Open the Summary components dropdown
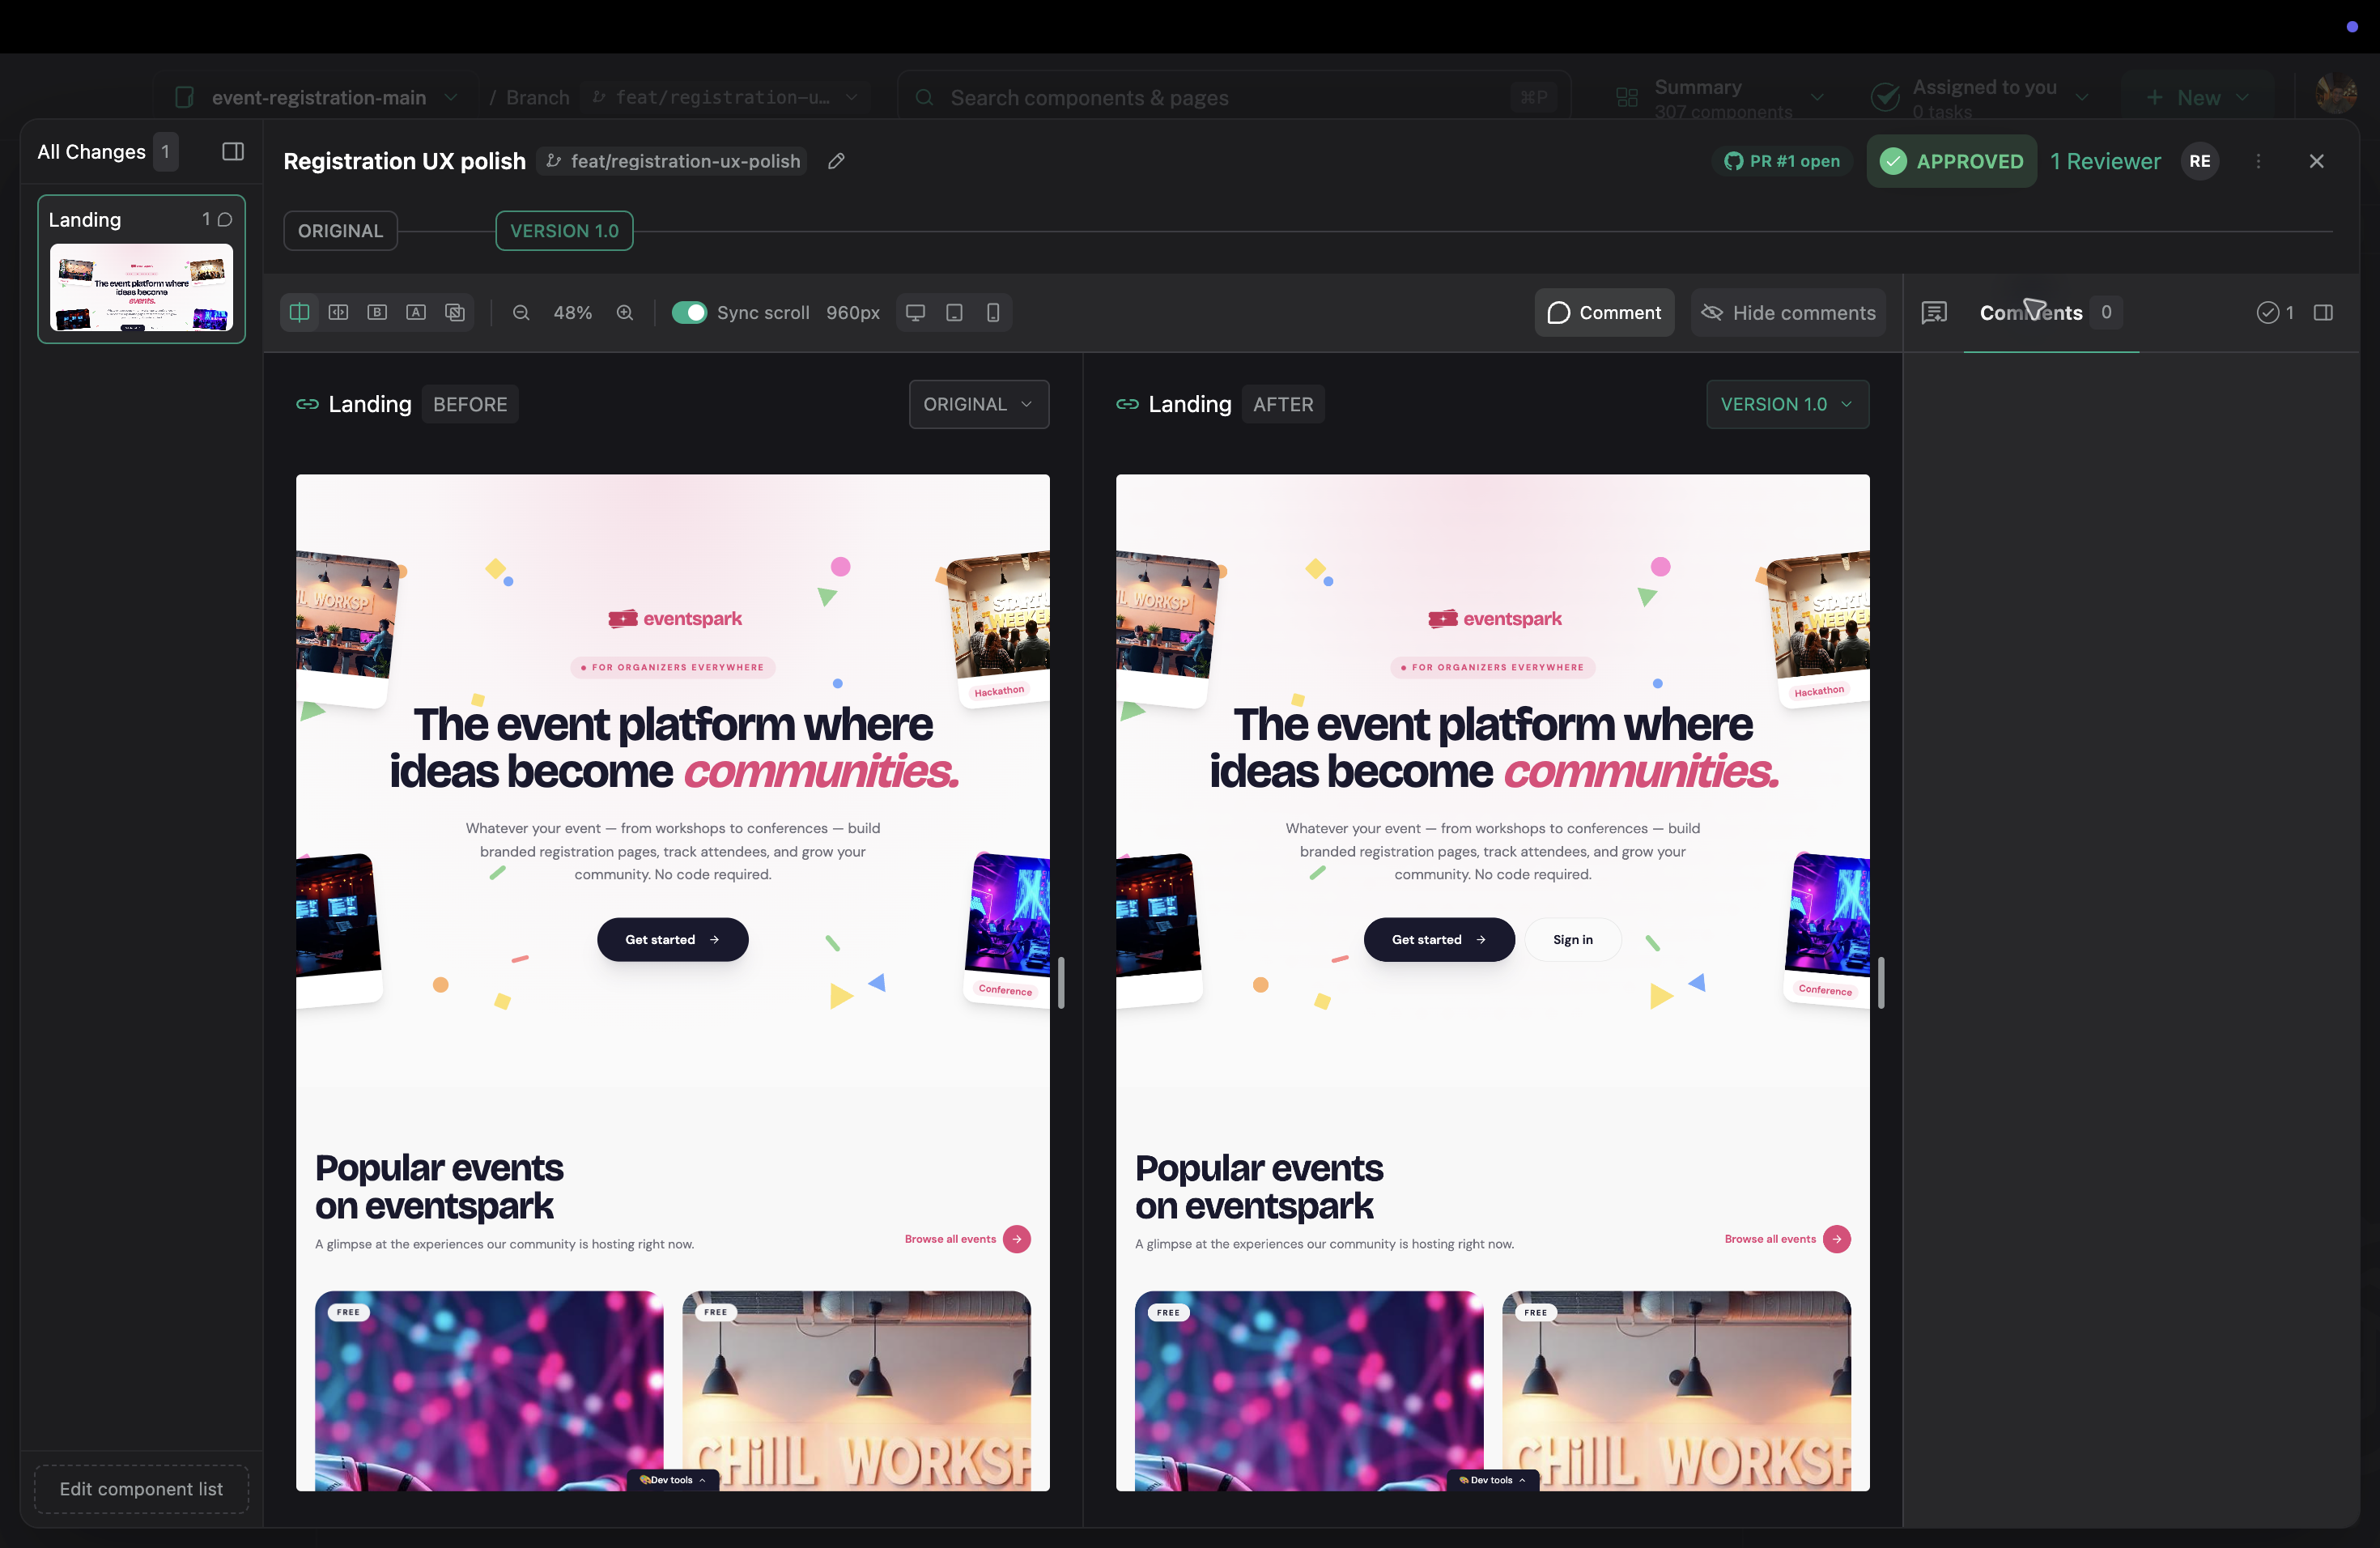2380x1548 pixels. (1721, 97)
